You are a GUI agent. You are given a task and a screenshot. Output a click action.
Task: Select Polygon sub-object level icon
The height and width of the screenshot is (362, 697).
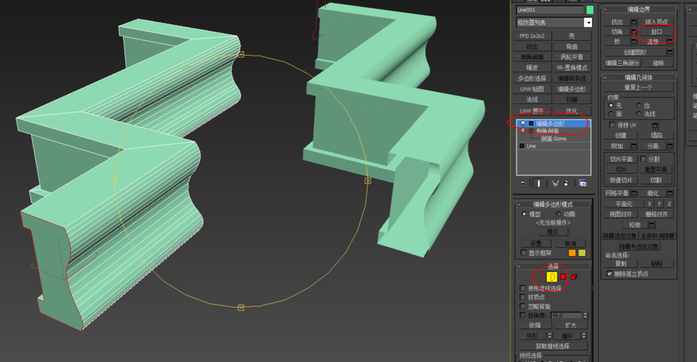coord(563,277)
